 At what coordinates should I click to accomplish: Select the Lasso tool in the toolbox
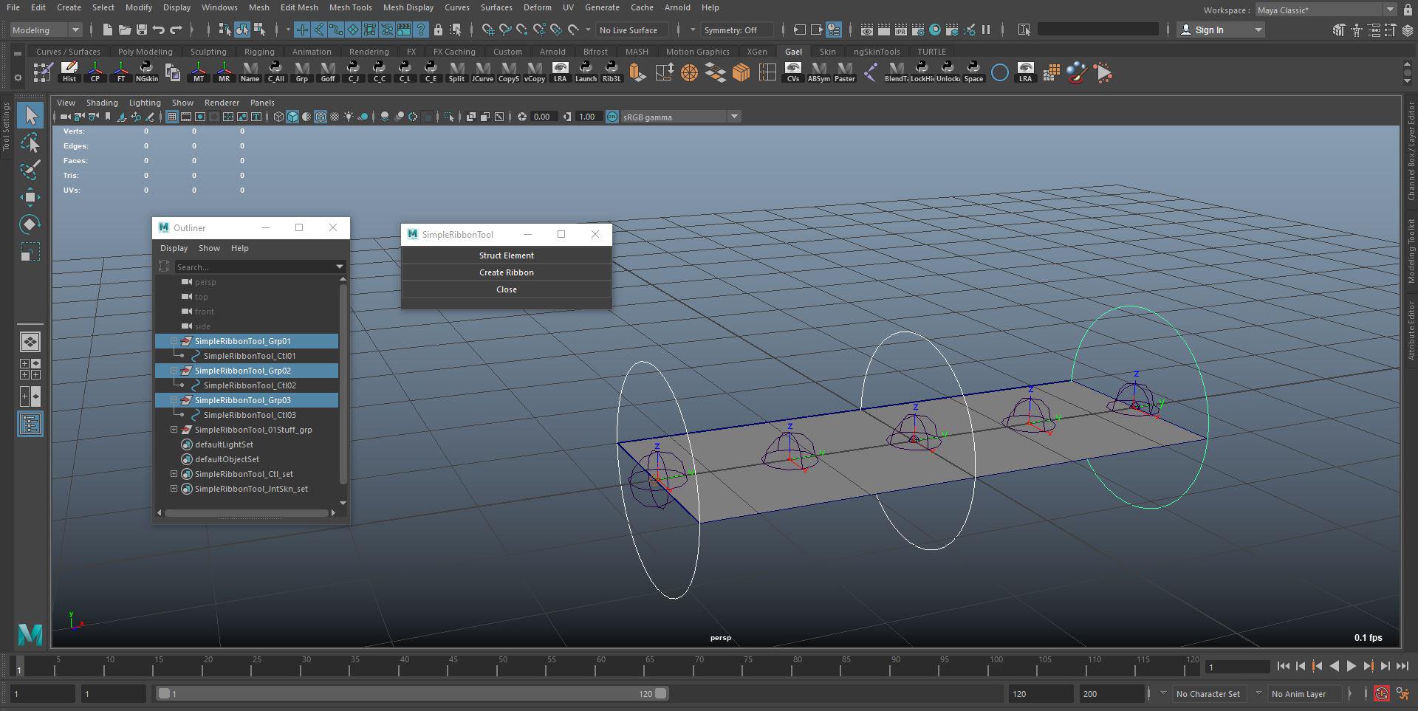(30, 142)
